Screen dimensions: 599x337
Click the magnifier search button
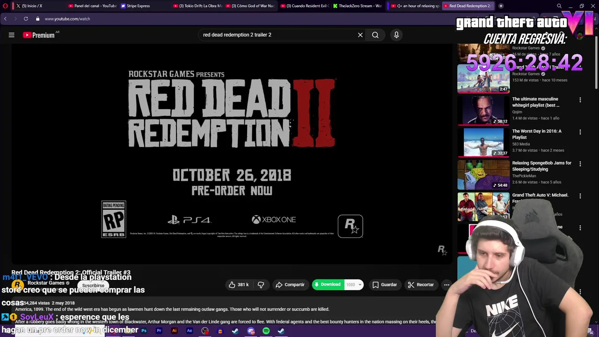click(x=375, y=35)
